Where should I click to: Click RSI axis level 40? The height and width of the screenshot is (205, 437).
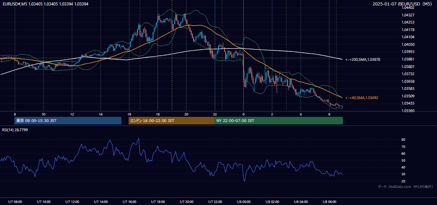click(x=403, y=167)
